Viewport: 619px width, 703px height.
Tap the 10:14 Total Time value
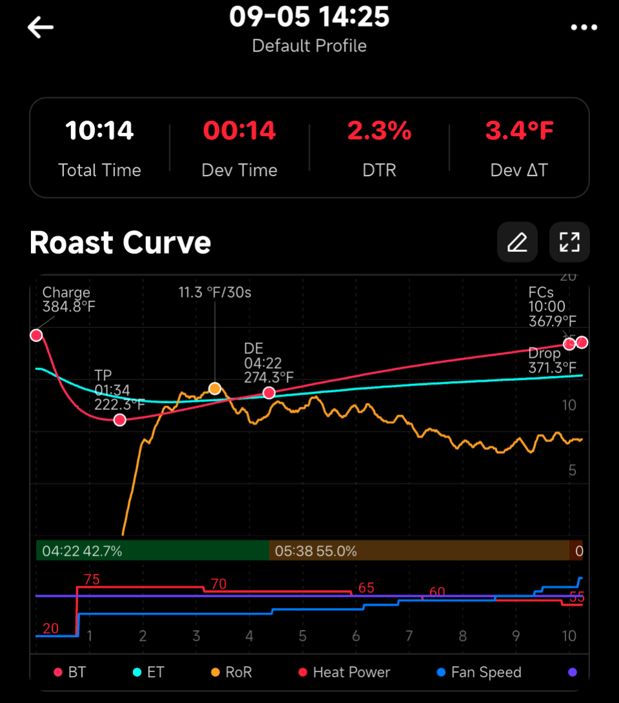click(x=99, y=130)
